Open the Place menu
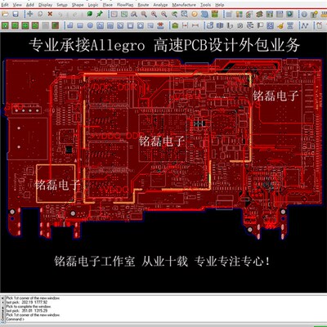 click(x=107, y=5)
